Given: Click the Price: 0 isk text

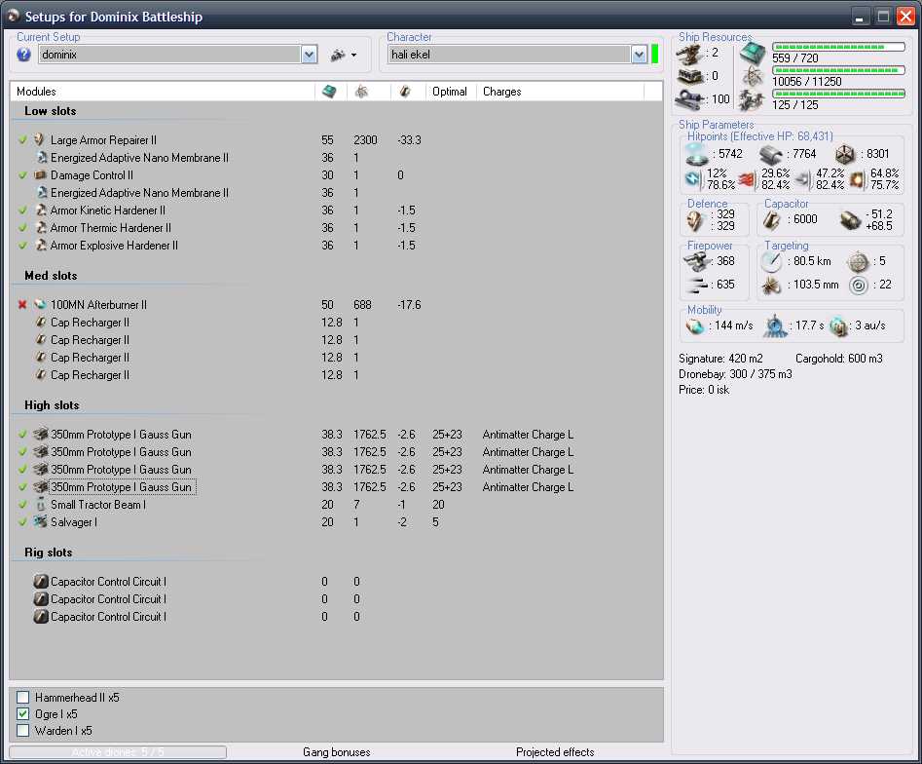Looking at the screenshot, I should pos(704,390).
